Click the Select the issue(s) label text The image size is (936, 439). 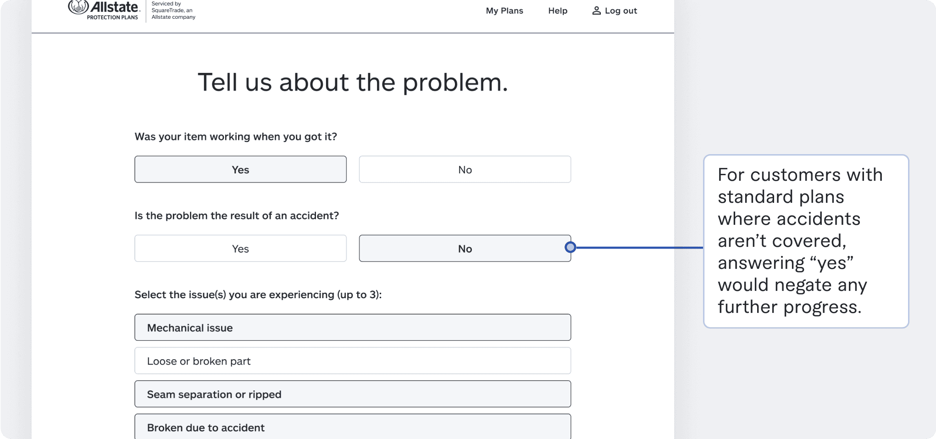click(x=258, y=295)
